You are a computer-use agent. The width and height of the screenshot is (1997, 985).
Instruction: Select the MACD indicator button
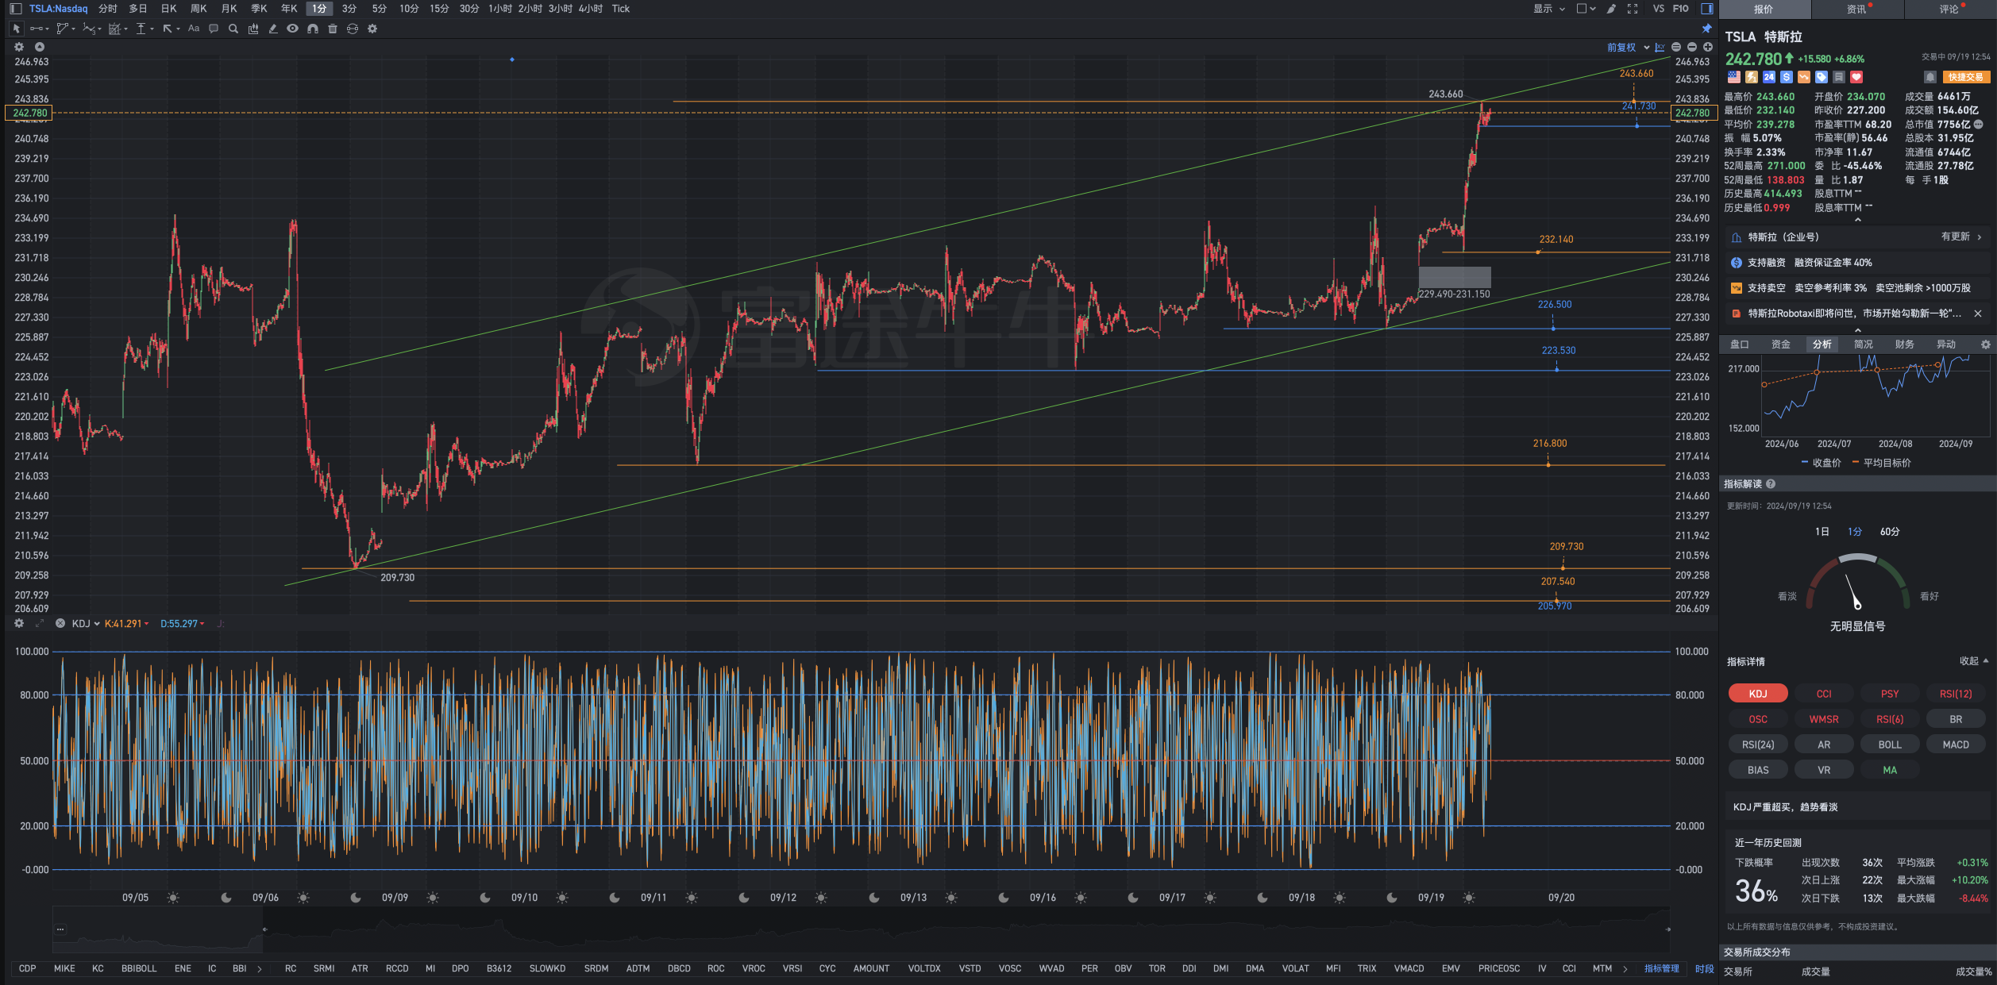1955,745
